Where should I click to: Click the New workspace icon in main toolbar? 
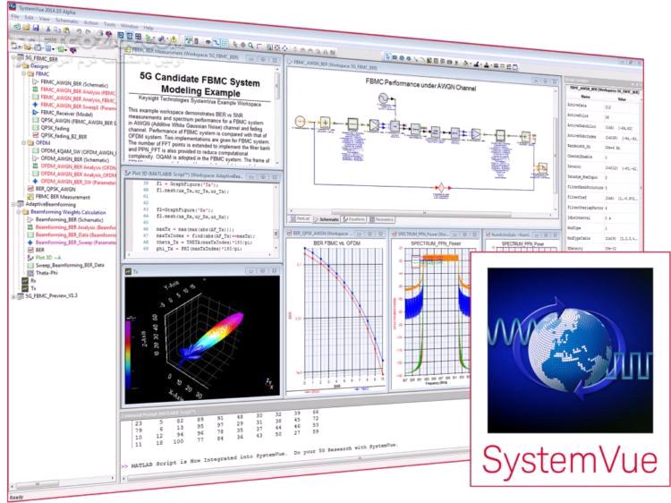[17, 27]
